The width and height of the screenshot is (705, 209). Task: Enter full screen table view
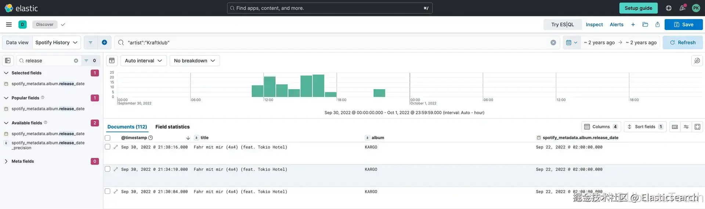point(697,127)
